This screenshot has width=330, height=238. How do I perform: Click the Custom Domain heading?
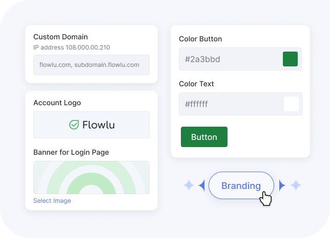pyautogui.click(x=60, y=37)
